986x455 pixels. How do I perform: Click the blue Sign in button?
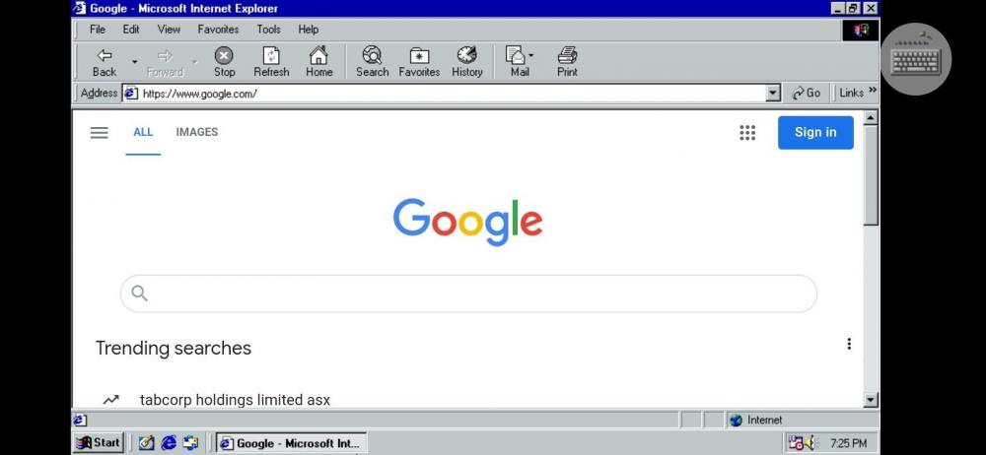pyautogui.click(x=815, y=133)
